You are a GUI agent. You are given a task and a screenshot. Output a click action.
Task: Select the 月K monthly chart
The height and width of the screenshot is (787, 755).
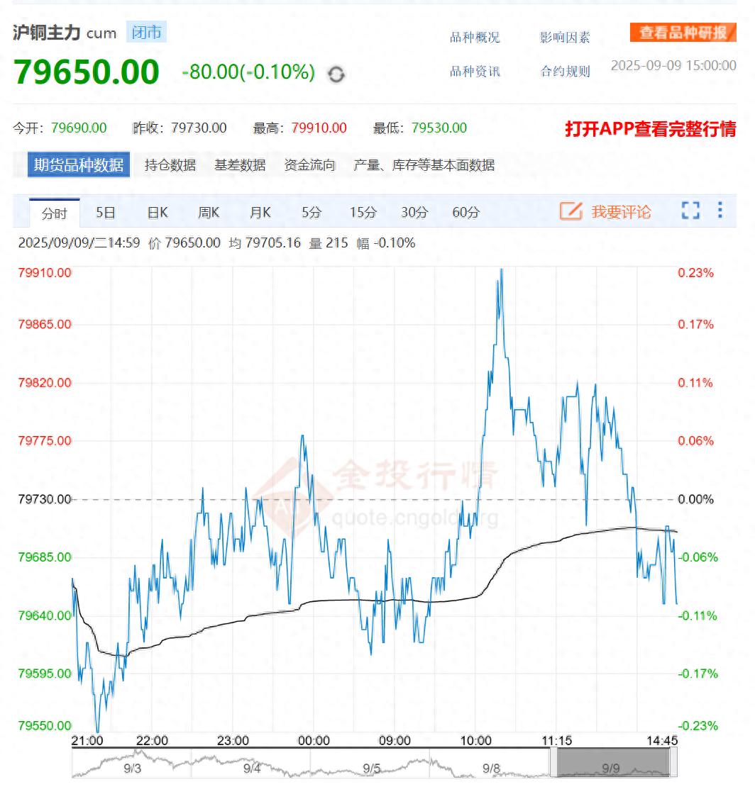pyautogui.click(x=260, y=211)
